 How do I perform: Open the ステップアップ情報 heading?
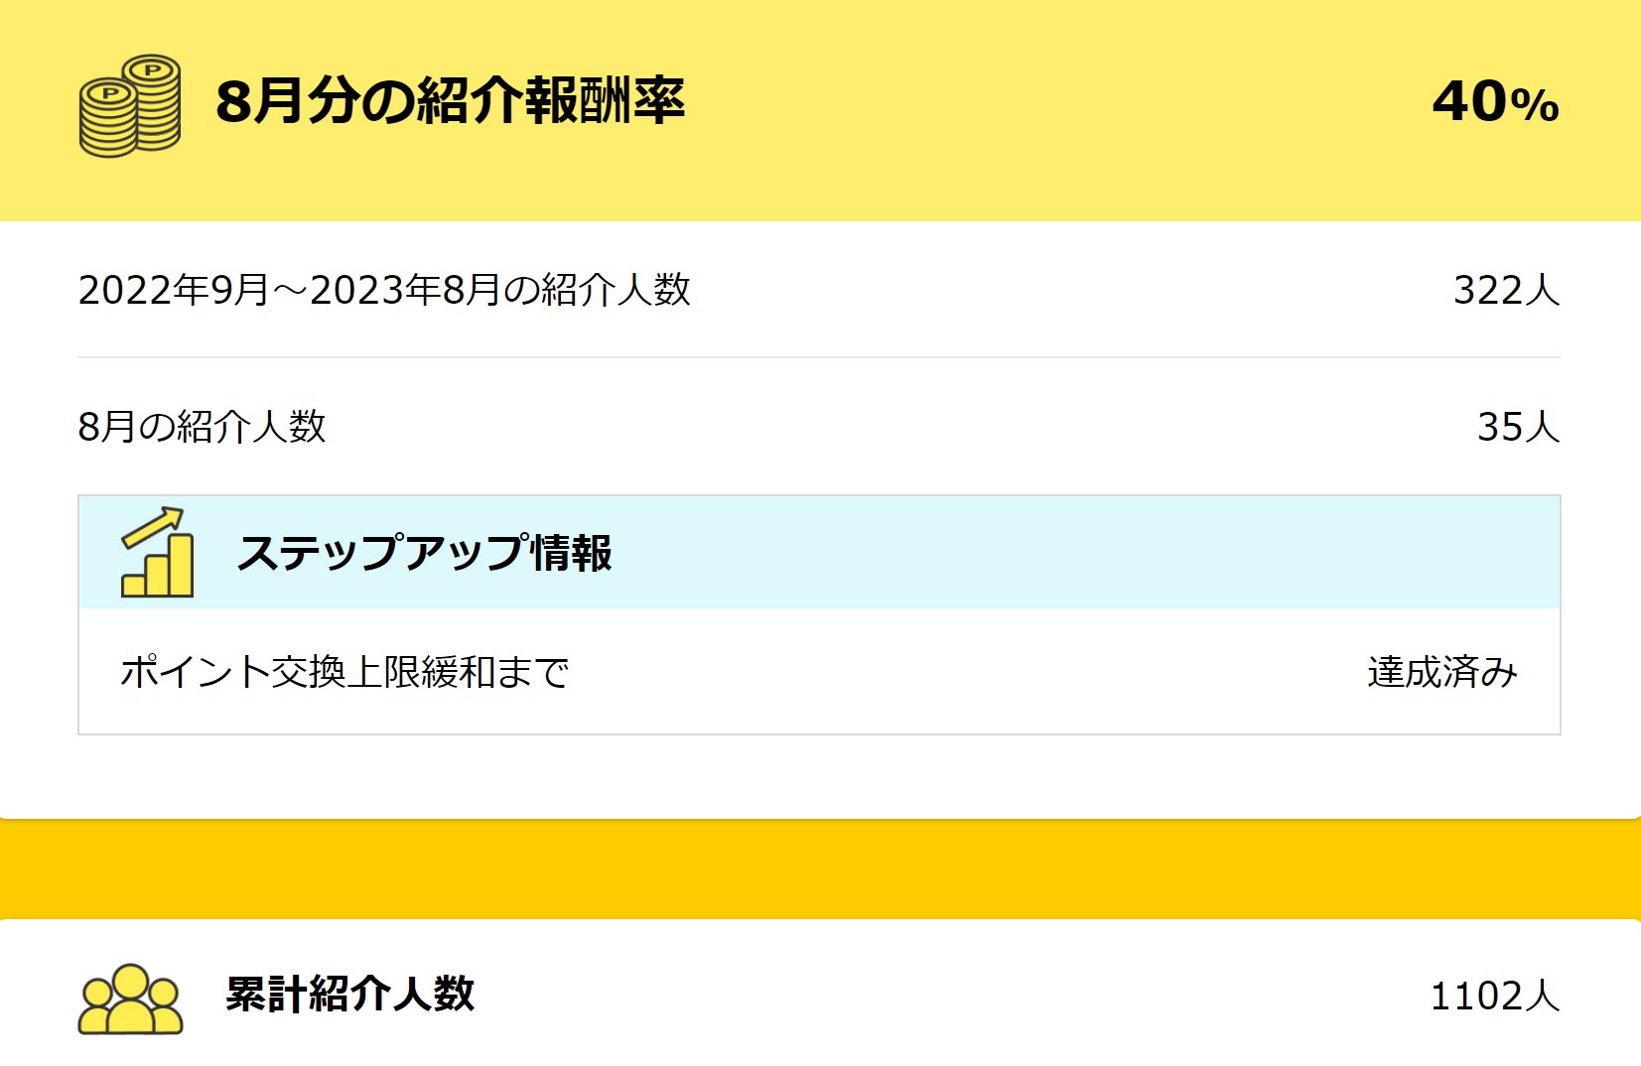[x=424, y=553]
